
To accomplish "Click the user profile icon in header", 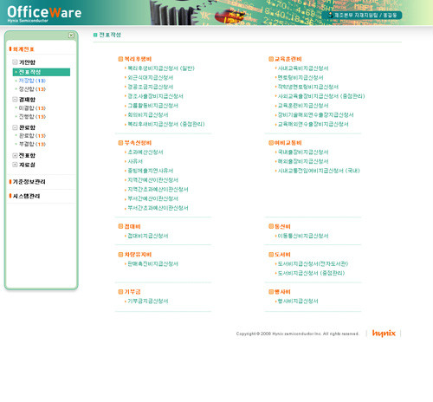I will coord(331,15).
